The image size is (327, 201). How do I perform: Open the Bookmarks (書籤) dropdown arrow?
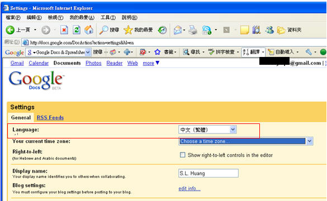click(x=175, y=52)
